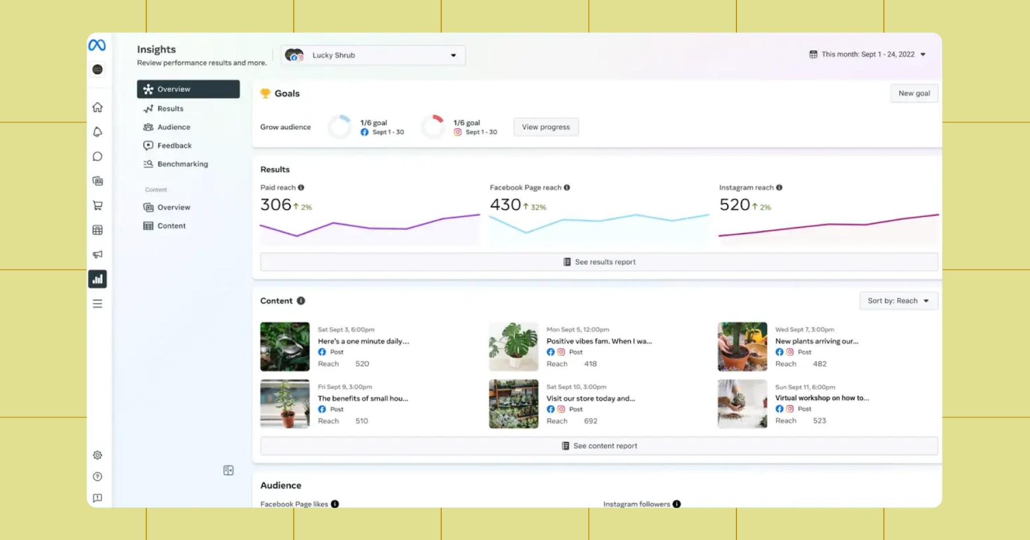This screenshot has width=1030, height=540.
Task: Click the Facebook Page likes info icon
Action: (335, 504)
